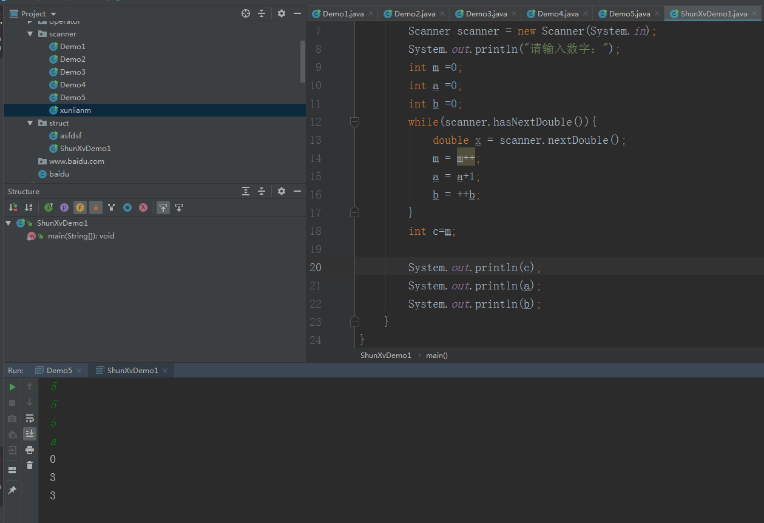
Task: Fold the while loop at line 12
Action: click(x=355, y=122)
